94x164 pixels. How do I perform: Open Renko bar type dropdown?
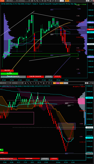click(17, 83)
